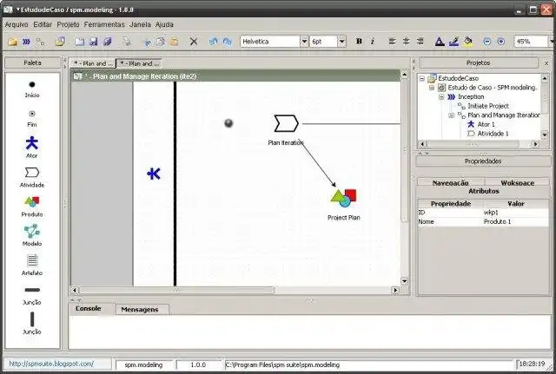This screenshot has width=556, height=374.
Task: Click the start node sphere on canvas
Action: (228, 123)
